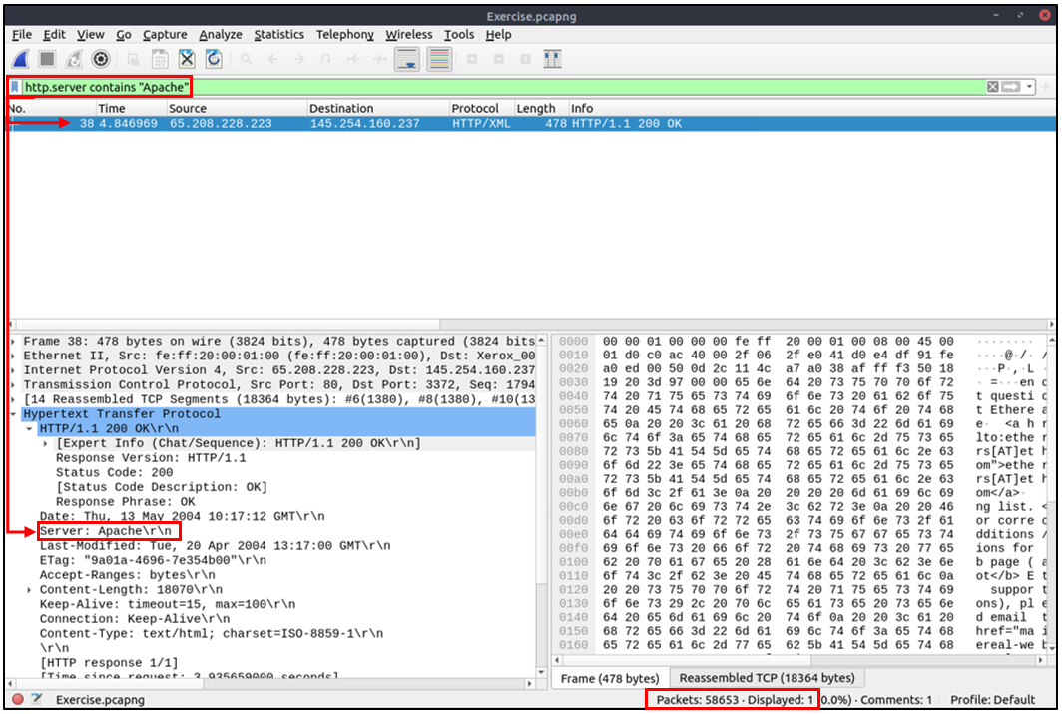
Task: Start a new capture with the shark fin icon
Action: pyautogui.click(x=21, y=60)
